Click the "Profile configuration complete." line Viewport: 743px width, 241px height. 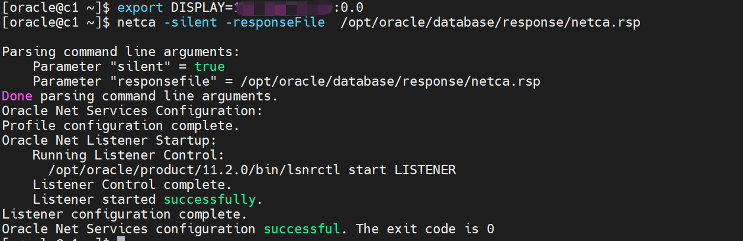(x=124, y=126)
